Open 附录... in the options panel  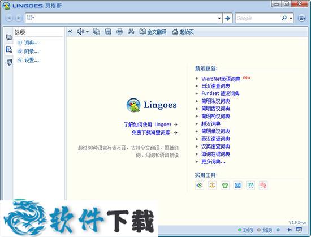pos(28,51)
